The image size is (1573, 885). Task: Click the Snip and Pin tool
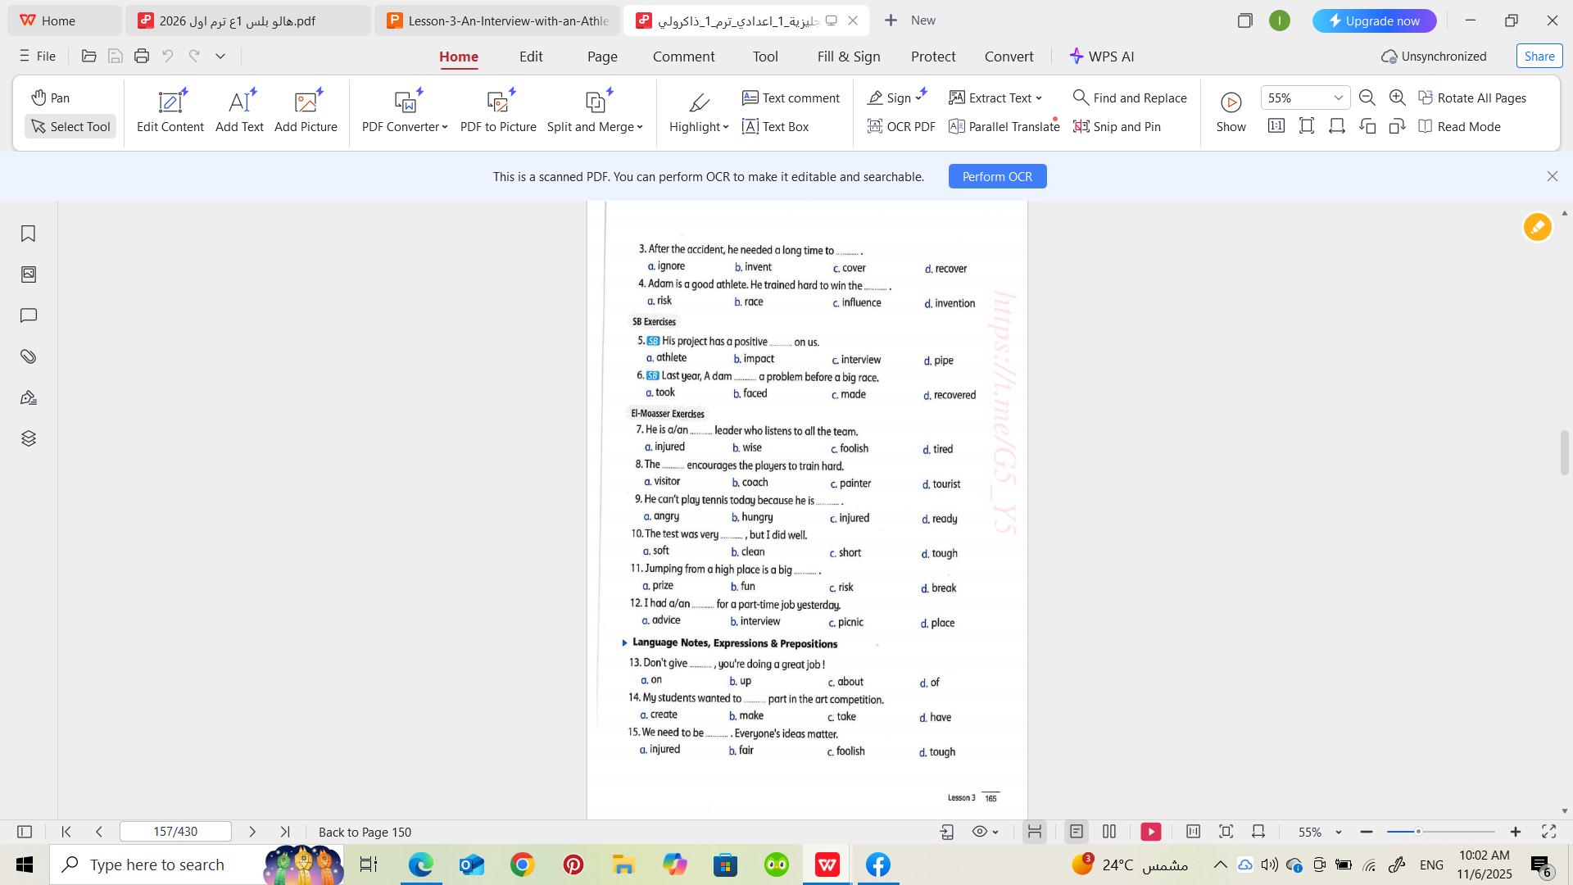(1117, 126)
